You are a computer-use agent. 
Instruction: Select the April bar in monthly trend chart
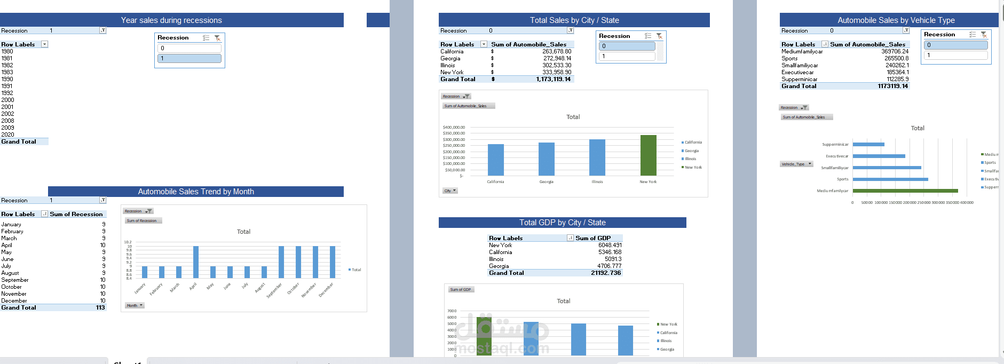pos(196,262)
